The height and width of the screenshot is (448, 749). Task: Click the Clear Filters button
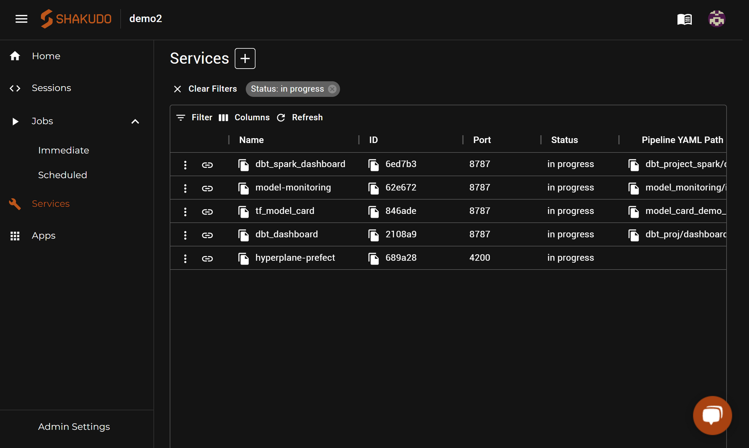pyautogui.click(x=206, y=89)
